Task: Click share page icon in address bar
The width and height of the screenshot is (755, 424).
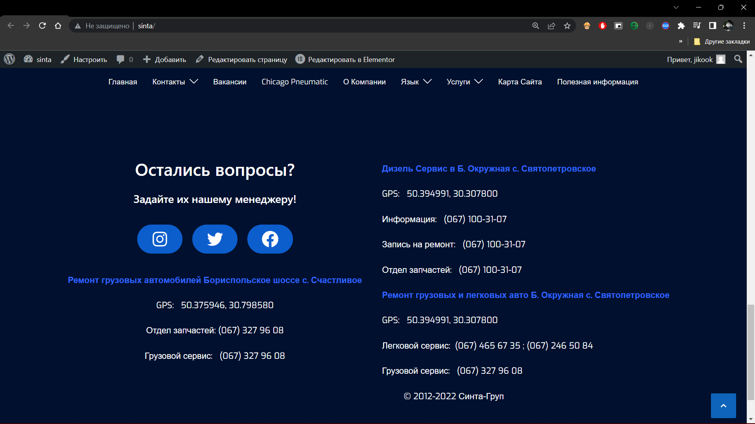Action: point(551,26)
